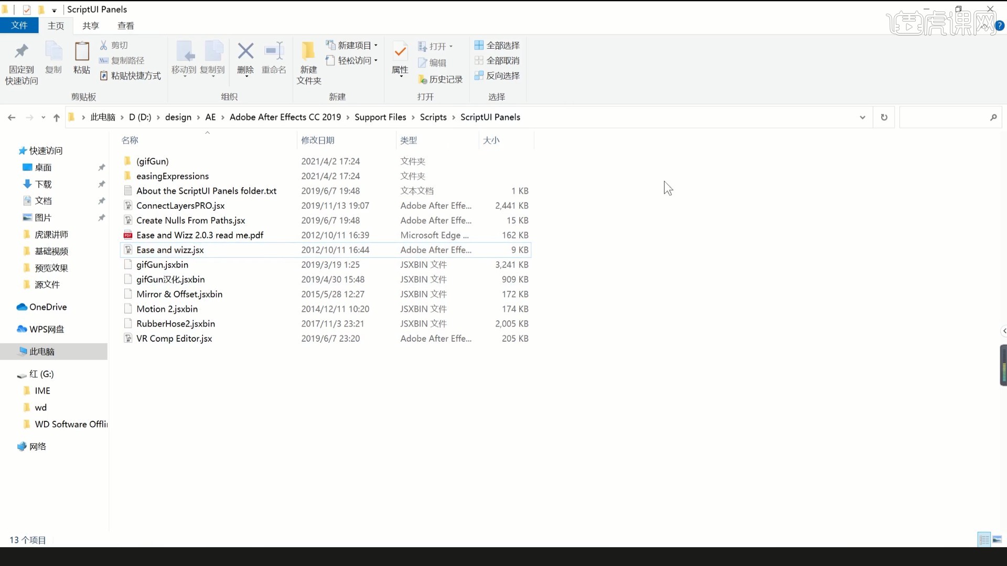The width and height of the screenshot is (1007, 566).
Task: Open the Delete dropdown arrow
Action: pos(246,77)
